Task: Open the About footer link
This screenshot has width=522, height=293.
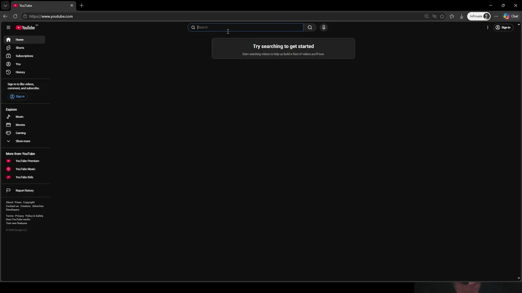Action: [x=9, y=202]
